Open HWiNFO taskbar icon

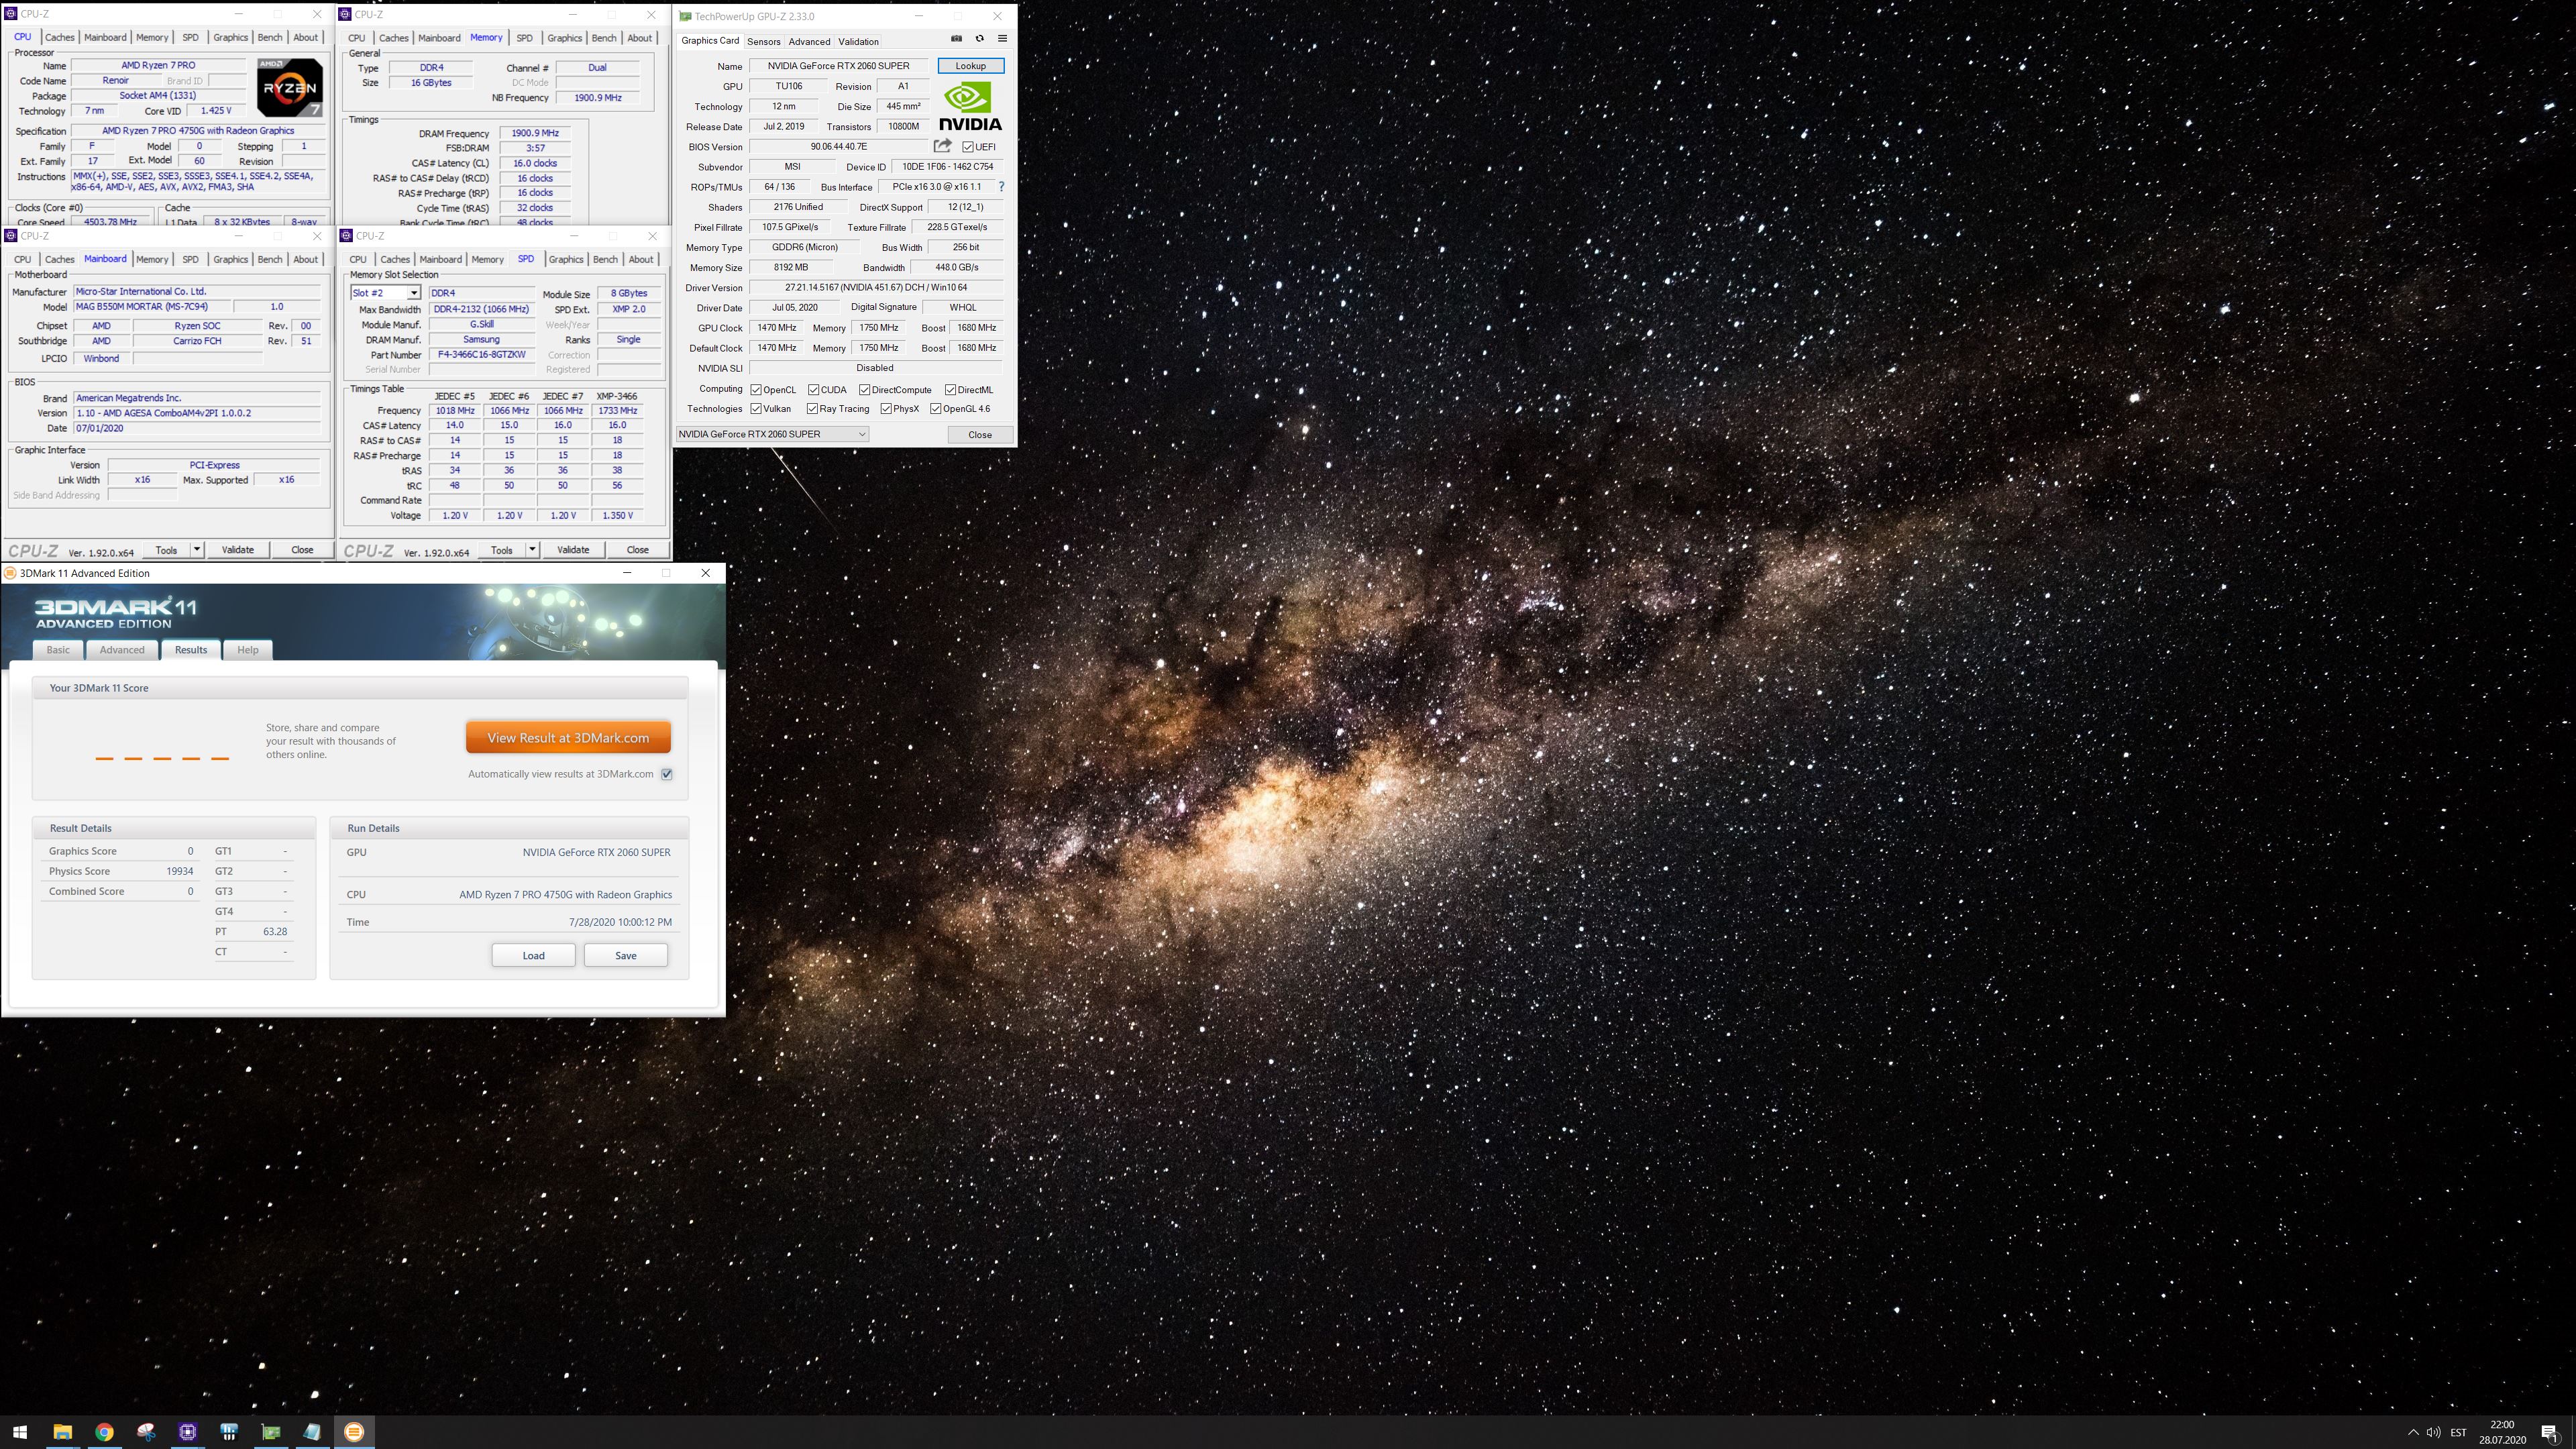(x=229, y=1431)
